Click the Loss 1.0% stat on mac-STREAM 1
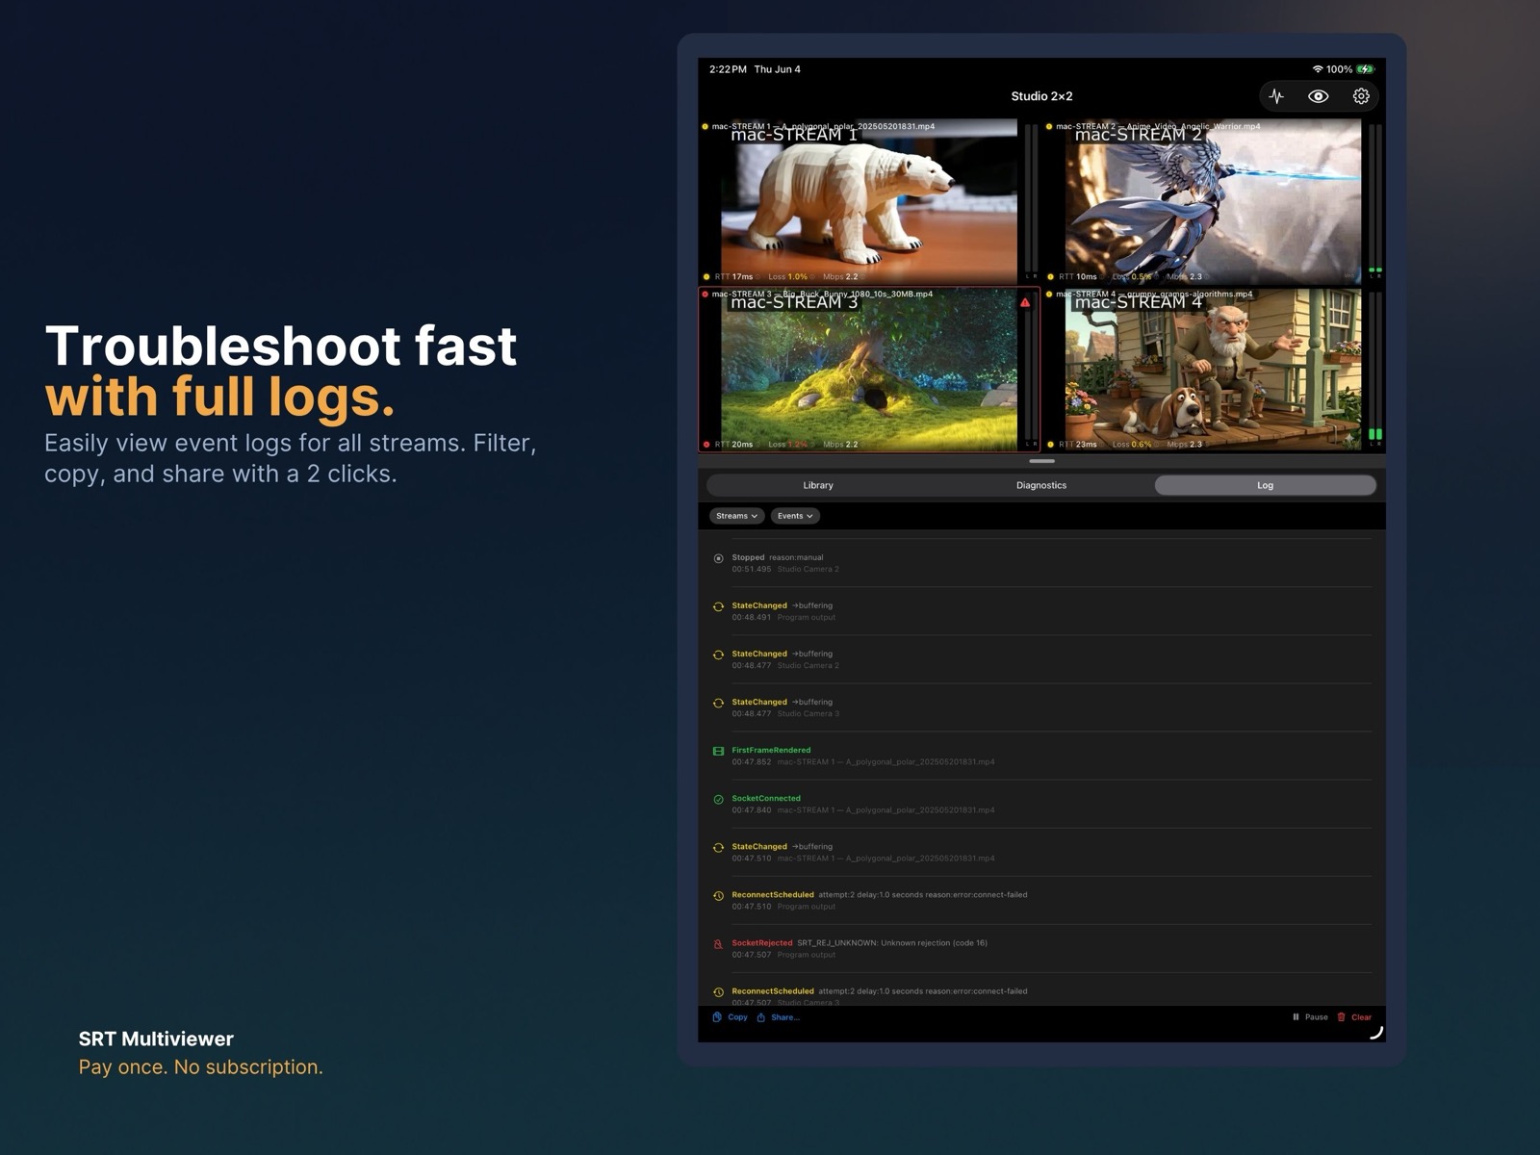 (x=787, y=276)
